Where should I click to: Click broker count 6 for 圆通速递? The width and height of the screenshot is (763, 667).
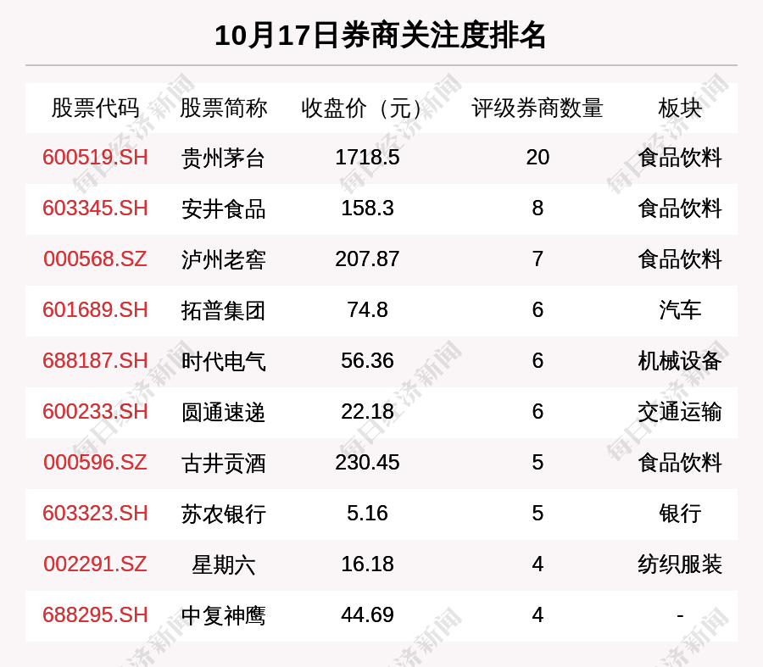coord(537,412)
